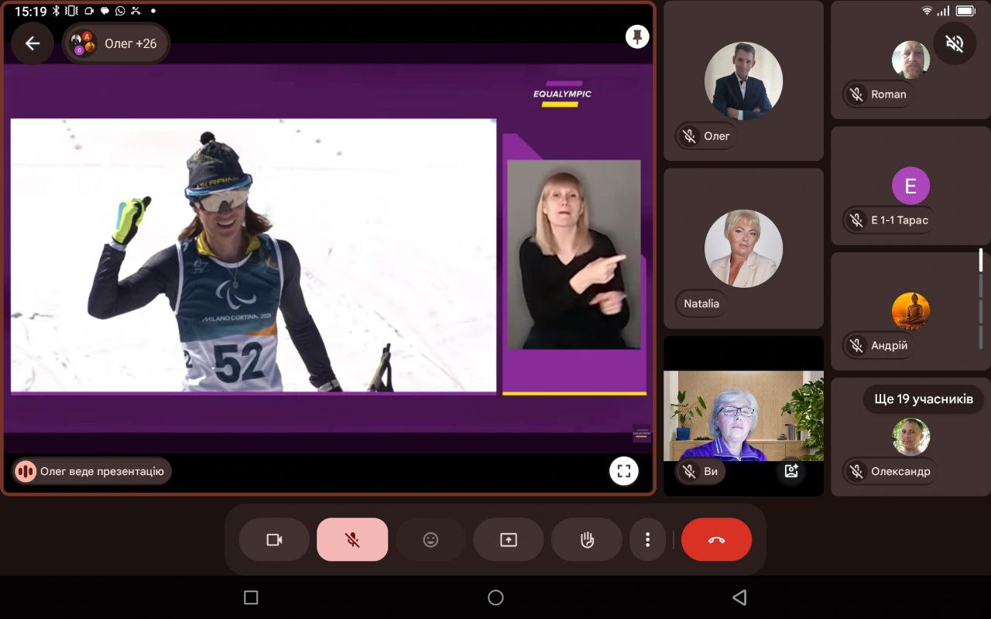Unpin the presentation with the pin icon
This screenshot has width=991, height=619.
[637, 36]
